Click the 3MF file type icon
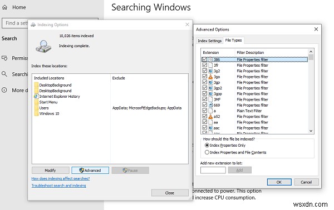This screenshot has height=210, width=334. (x=210, y=99)
